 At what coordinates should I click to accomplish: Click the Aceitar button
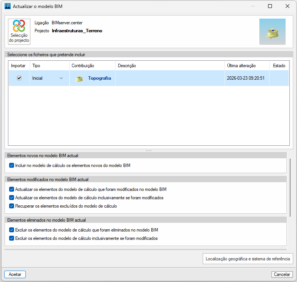15,274
